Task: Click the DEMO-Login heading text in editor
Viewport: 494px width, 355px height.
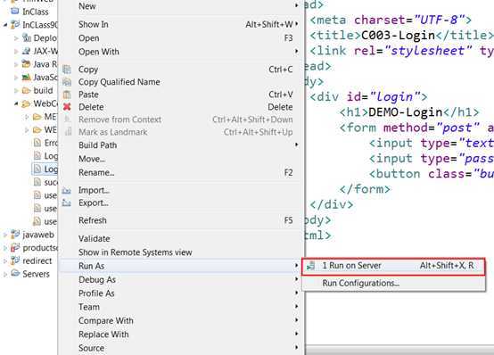Action: [406, 112]
